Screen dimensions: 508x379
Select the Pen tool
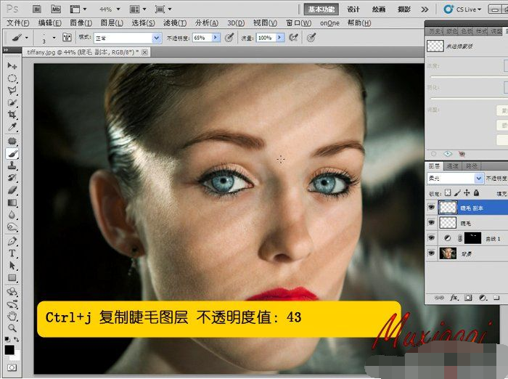point(12,241)
